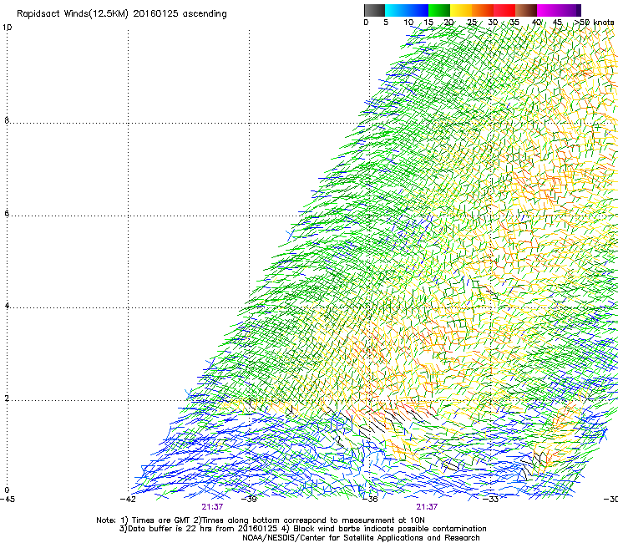
Task: Click the purple '21:37' time near -36
Action: [427, 507]
